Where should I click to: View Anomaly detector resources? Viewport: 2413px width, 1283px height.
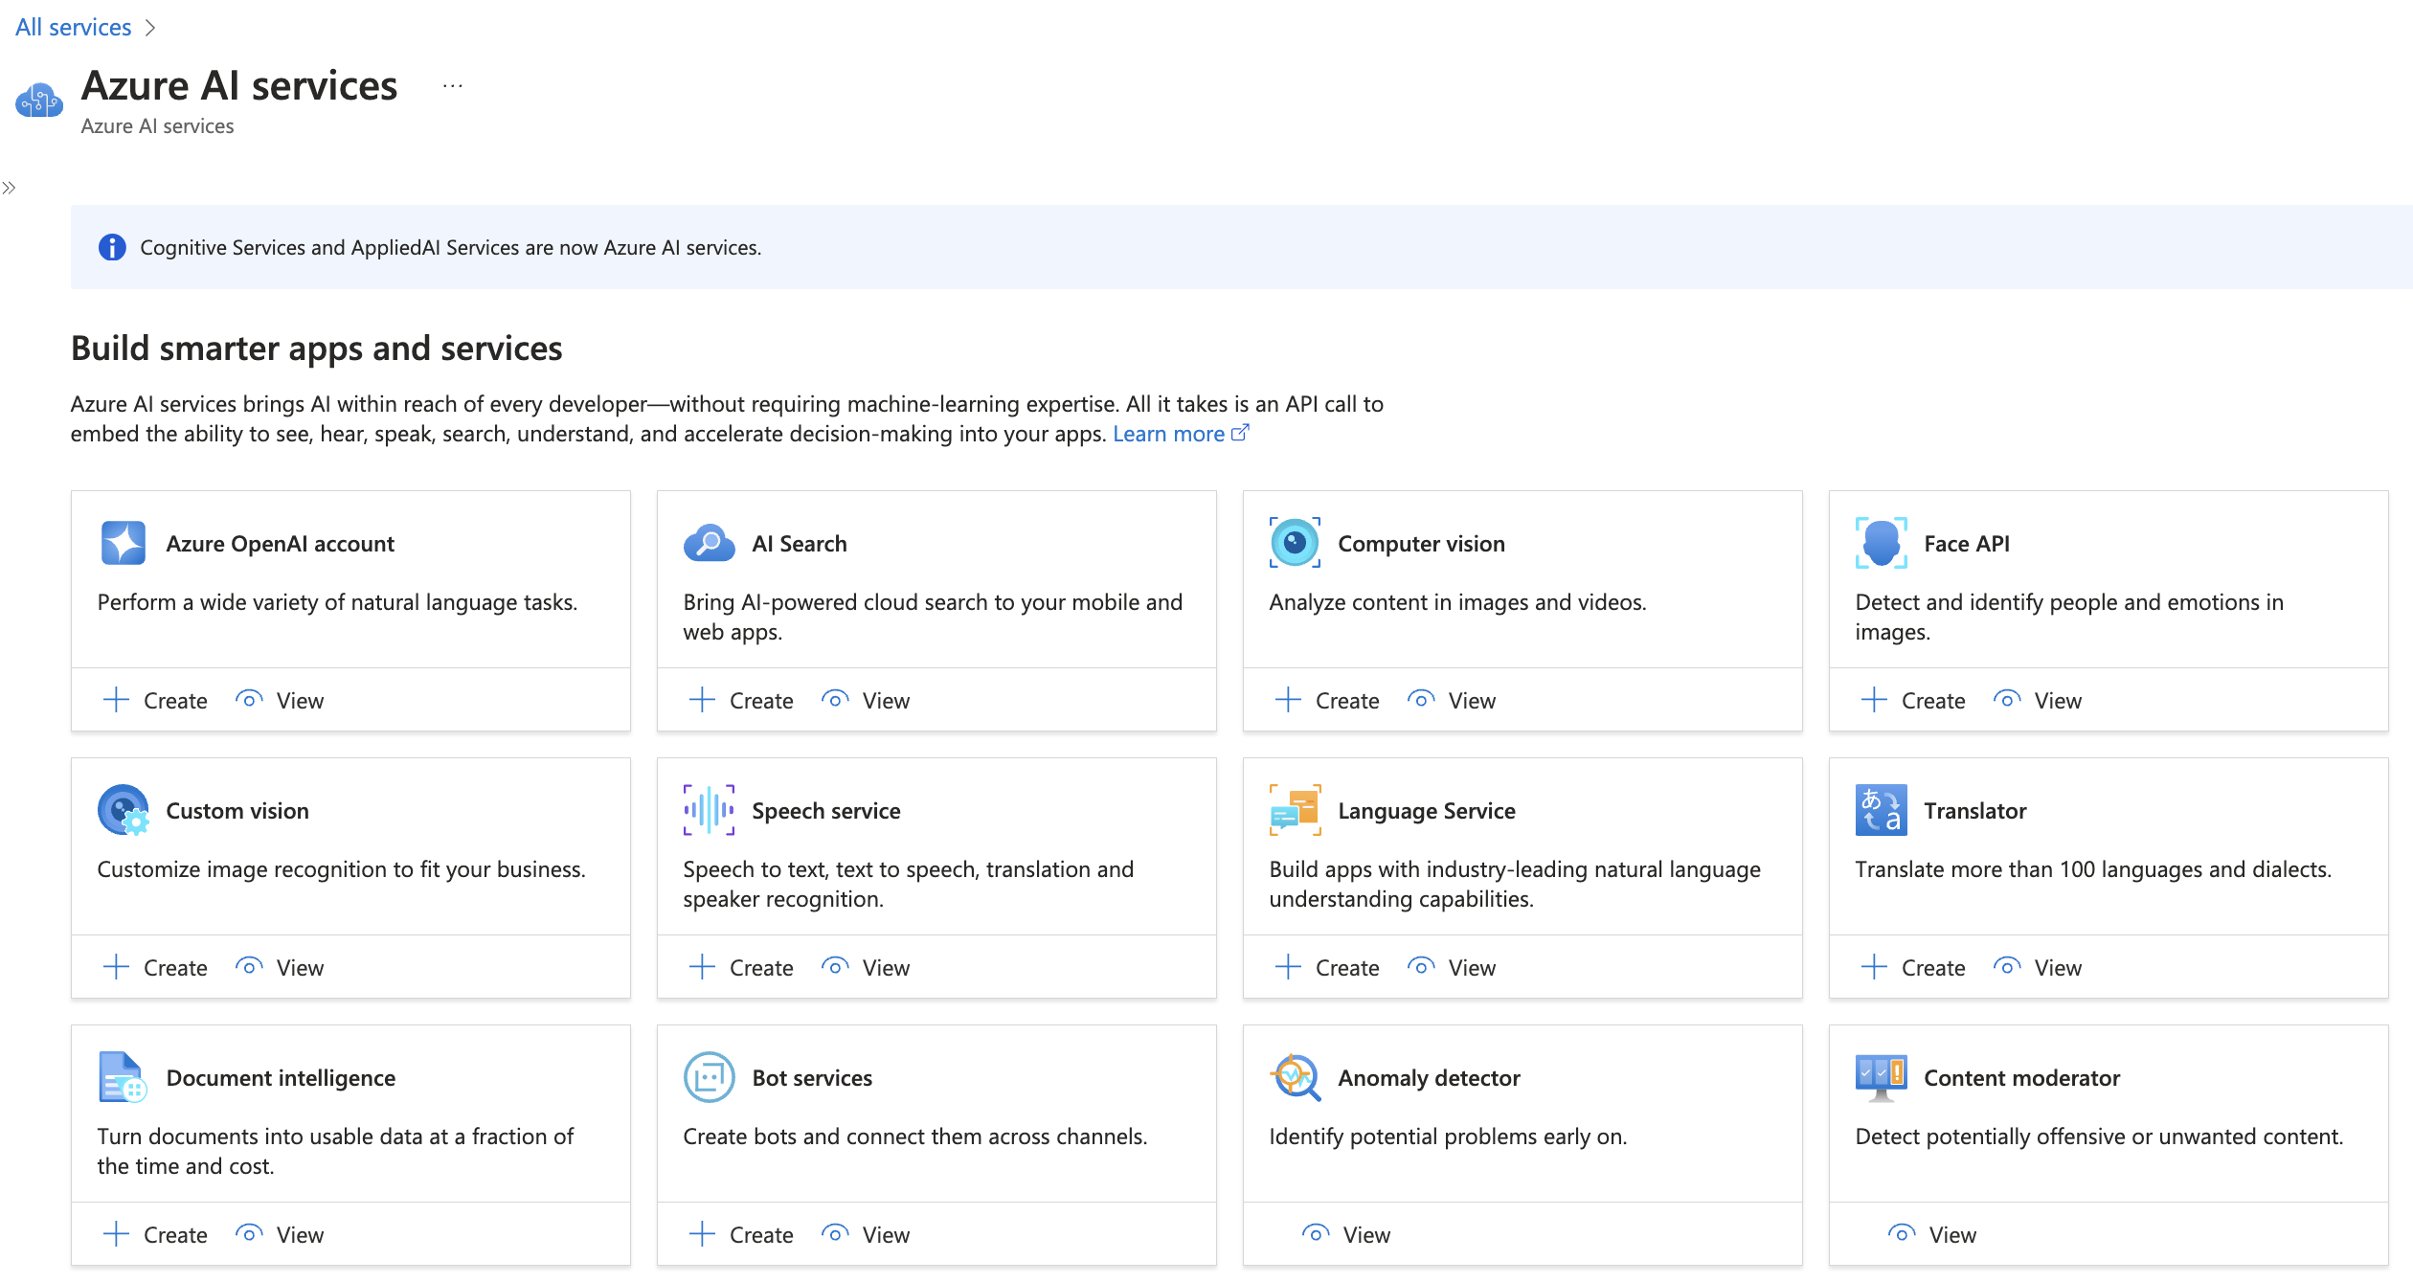coord(1346,1234)
